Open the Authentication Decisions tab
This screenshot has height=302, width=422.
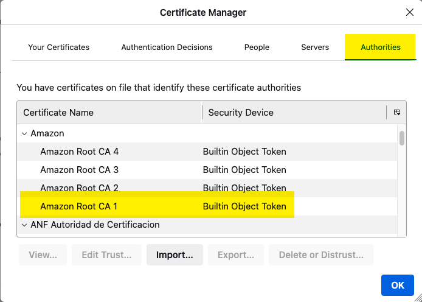[167, 47]
